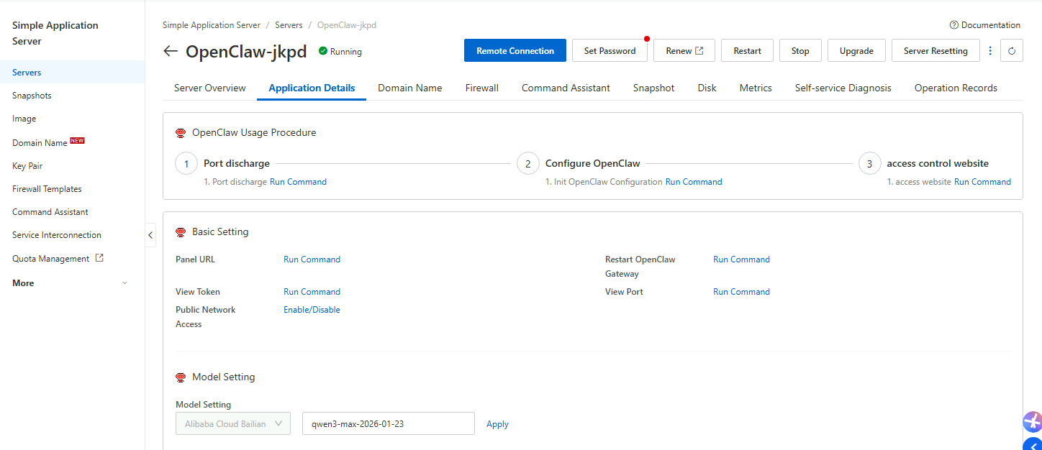This screenshot has height=450, width=1042.
Task: Open the Alibaba Cloud Bailian dropdown
Action: pyautogui.click(x=233, y=424)
